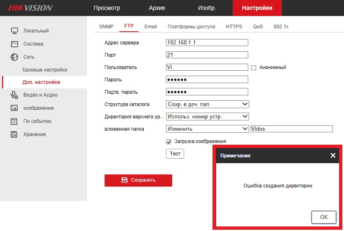Click the Локальный monitor icon in sidebar
344x231 pixels.
tap(14, 31)
